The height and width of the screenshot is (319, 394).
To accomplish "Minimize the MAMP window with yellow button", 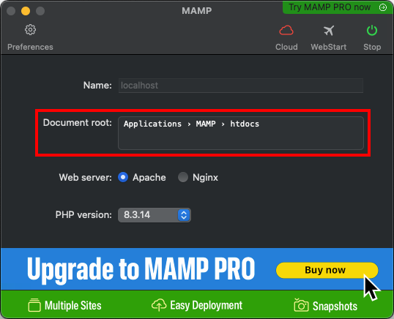I will (26, 11).
